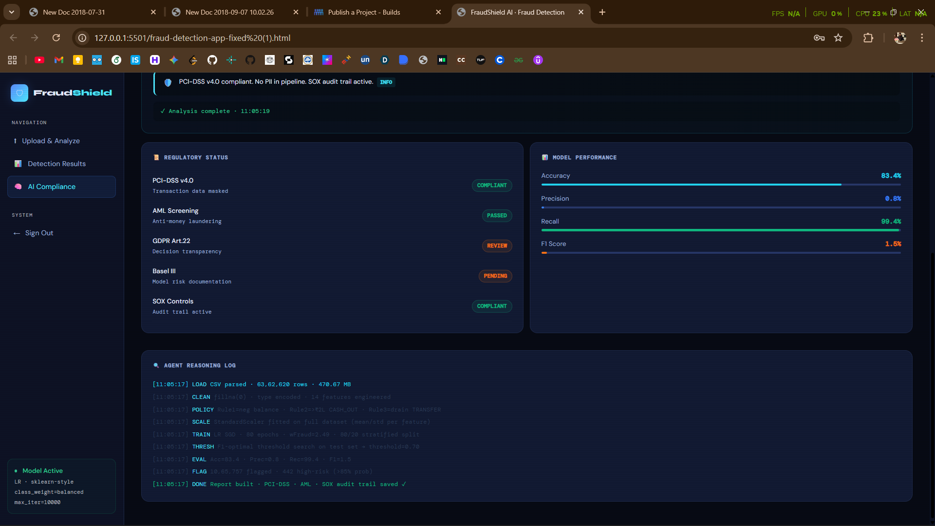The image size is (935, 526).
Task: Click the '99.4%' recall value
Action: (x=891, y=221)
